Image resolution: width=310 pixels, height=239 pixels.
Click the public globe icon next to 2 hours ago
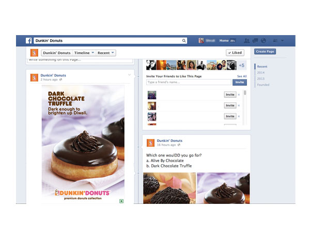point(60,79)
